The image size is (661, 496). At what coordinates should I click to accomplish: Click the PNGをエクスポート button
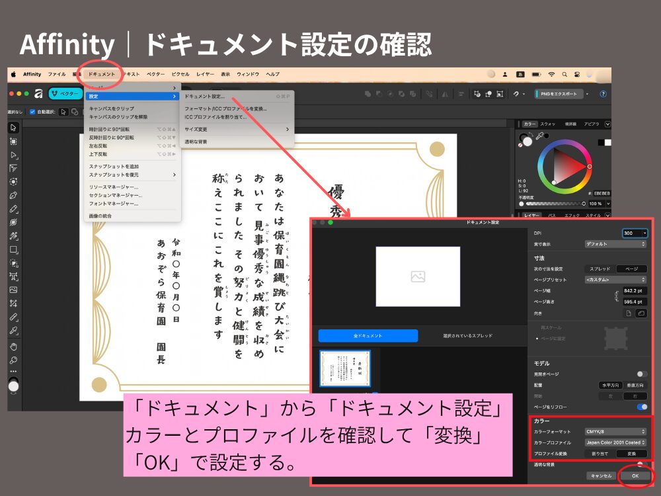point(559,94)
